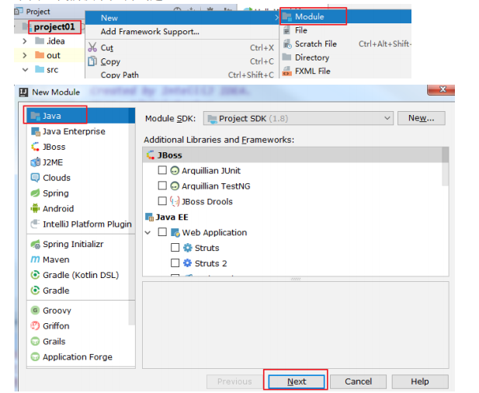Image resolution: width=479 pixels, height=393 pixels.
Task: Collapse the src folder
Action: tap(26, 70)
